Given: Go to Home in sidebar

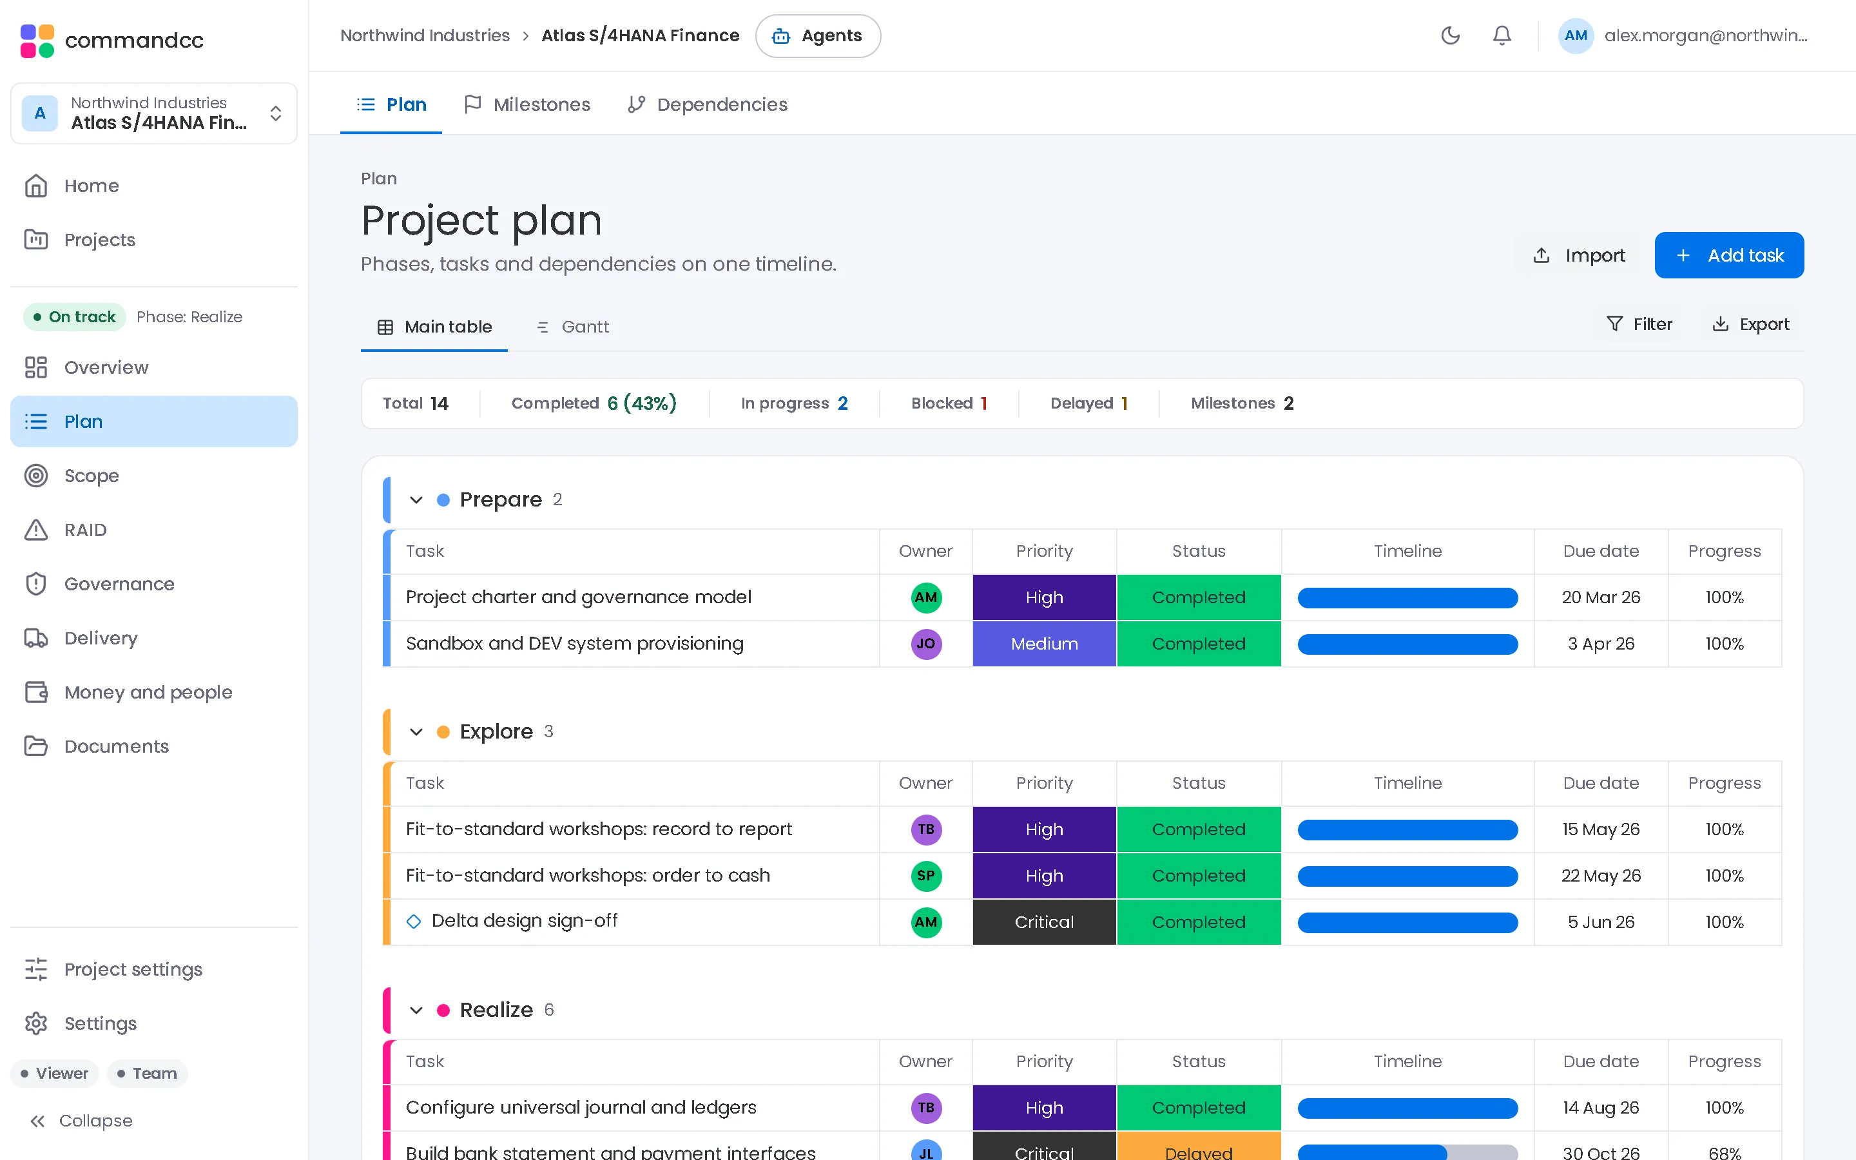Looking at the screenshot, I should tap(153, 186).
